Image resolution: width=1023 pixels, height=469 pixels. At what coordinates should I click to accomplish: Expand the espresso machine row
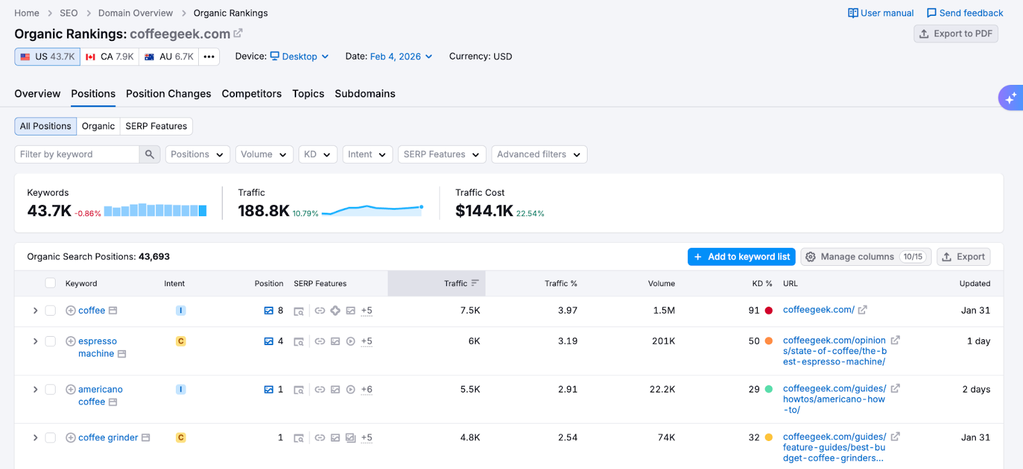(35, 341)
